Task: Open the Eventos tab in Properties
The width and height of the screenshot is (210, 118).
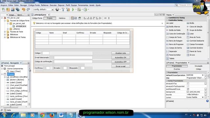Action: pyautogui.click(x=177, y=69)
